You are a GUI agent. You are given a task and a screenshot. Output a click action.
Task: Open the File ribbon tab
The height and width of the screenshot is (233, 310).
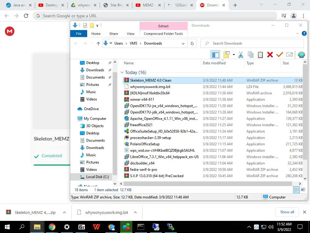pos(79,34)
